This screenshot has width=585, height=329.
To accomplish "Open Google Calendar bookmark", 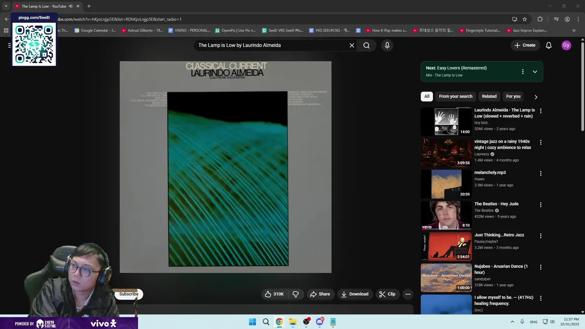I will click(95, 31).
